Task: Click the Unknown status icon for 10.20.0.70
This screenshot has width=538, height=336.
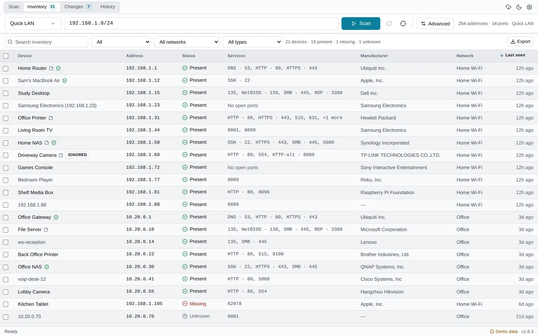Action: coord(185,316)
